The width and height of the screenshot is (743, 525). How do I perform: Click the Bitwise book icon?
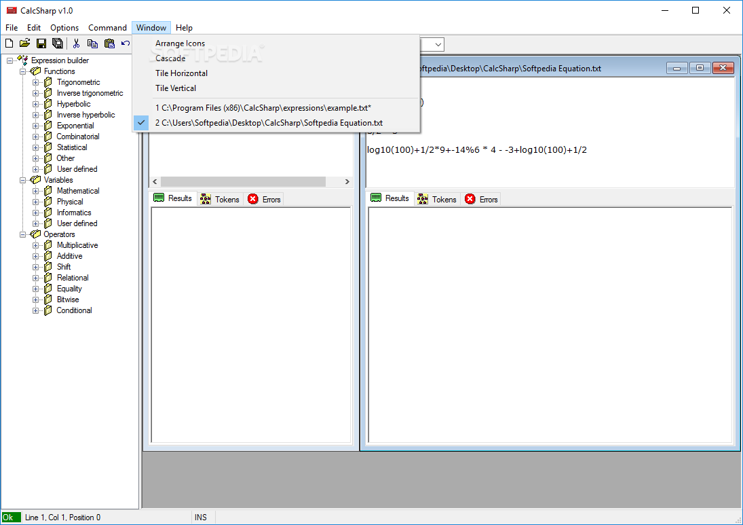(48, 300)
